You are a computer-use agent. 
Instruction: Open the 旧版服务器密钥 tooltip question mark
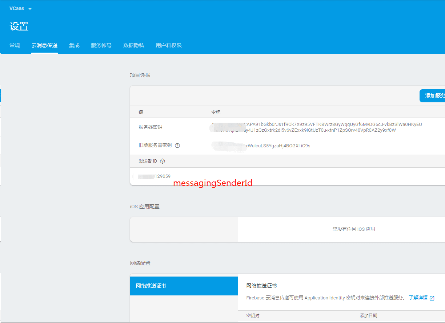click(x=177, y=146)
